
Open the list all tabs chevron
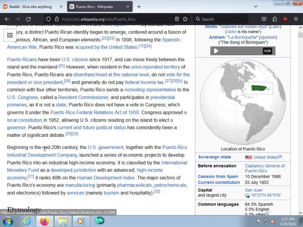click(x=256, y=7)
